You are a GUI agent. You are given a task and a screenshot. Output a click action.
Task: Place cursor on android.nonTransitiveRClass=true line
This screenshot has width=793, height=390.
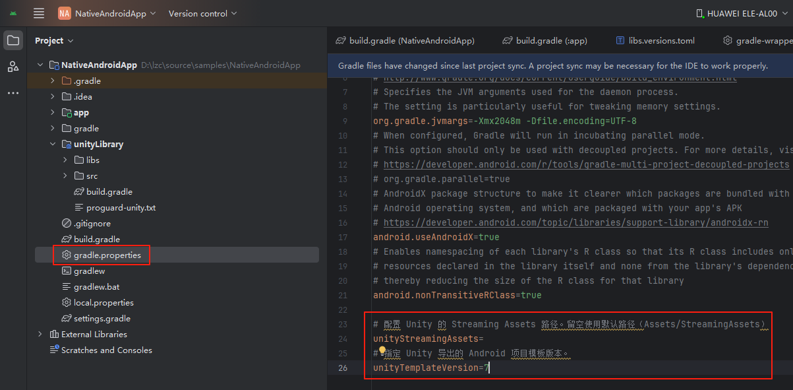coord(457,295)
